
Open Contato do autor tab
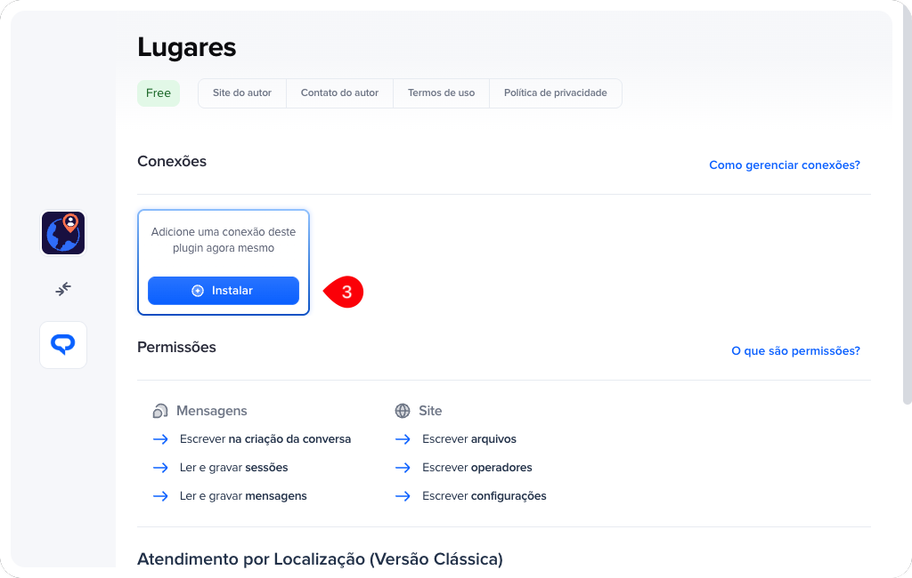click(x=339, y=93)
